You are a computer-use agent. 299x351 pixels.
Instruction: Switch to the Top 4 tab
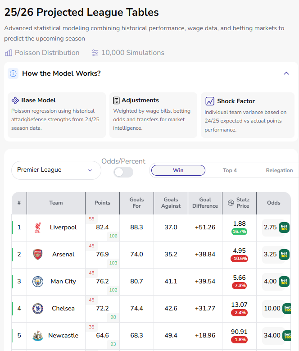pos(230,170)
